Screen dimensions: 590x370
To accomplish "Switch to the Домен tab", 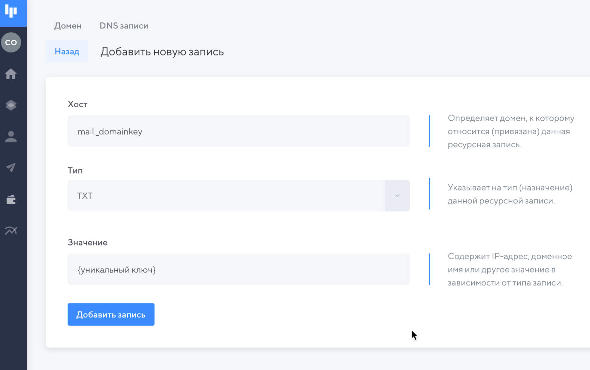I will pos(68,26).
